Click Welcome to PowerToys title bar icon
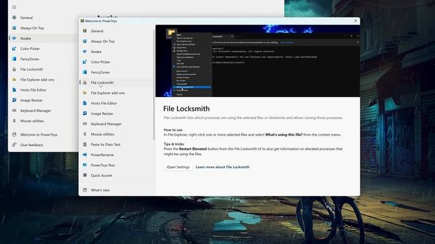The image size is (435, 244). pos(82,21)
